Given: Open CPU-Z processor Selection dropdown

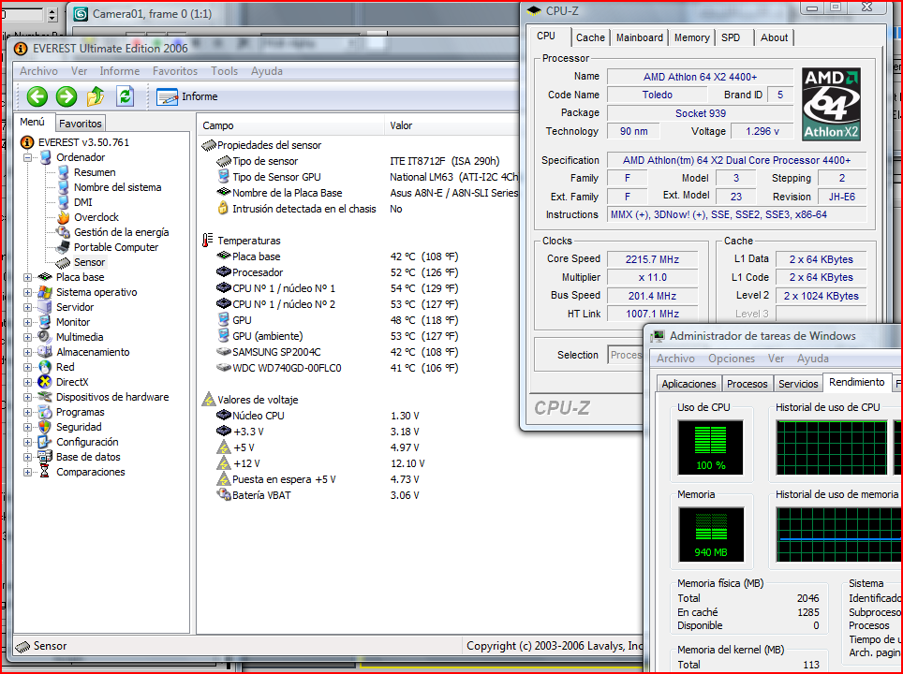Looking at the screenshot, I should [625, 355].
